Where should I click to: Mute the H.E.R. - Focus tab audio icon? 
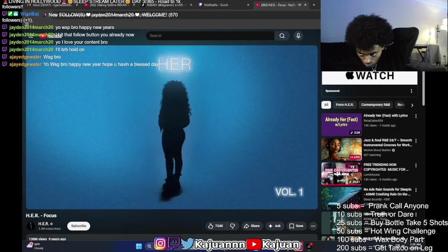[299, 5]
